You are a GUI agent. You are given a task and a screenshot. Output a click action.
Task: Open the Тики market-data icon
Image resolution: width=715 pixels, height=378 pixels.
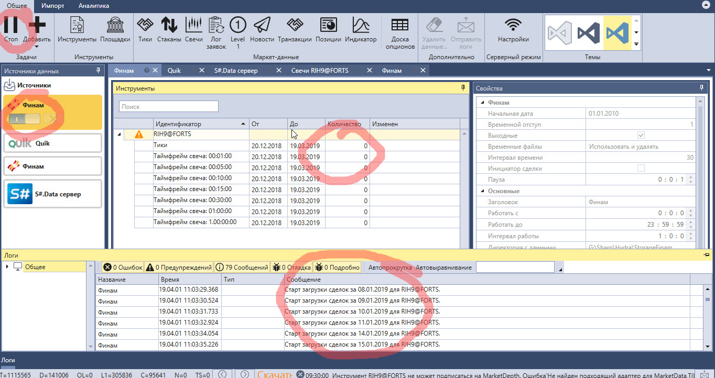tap(145, 25)
